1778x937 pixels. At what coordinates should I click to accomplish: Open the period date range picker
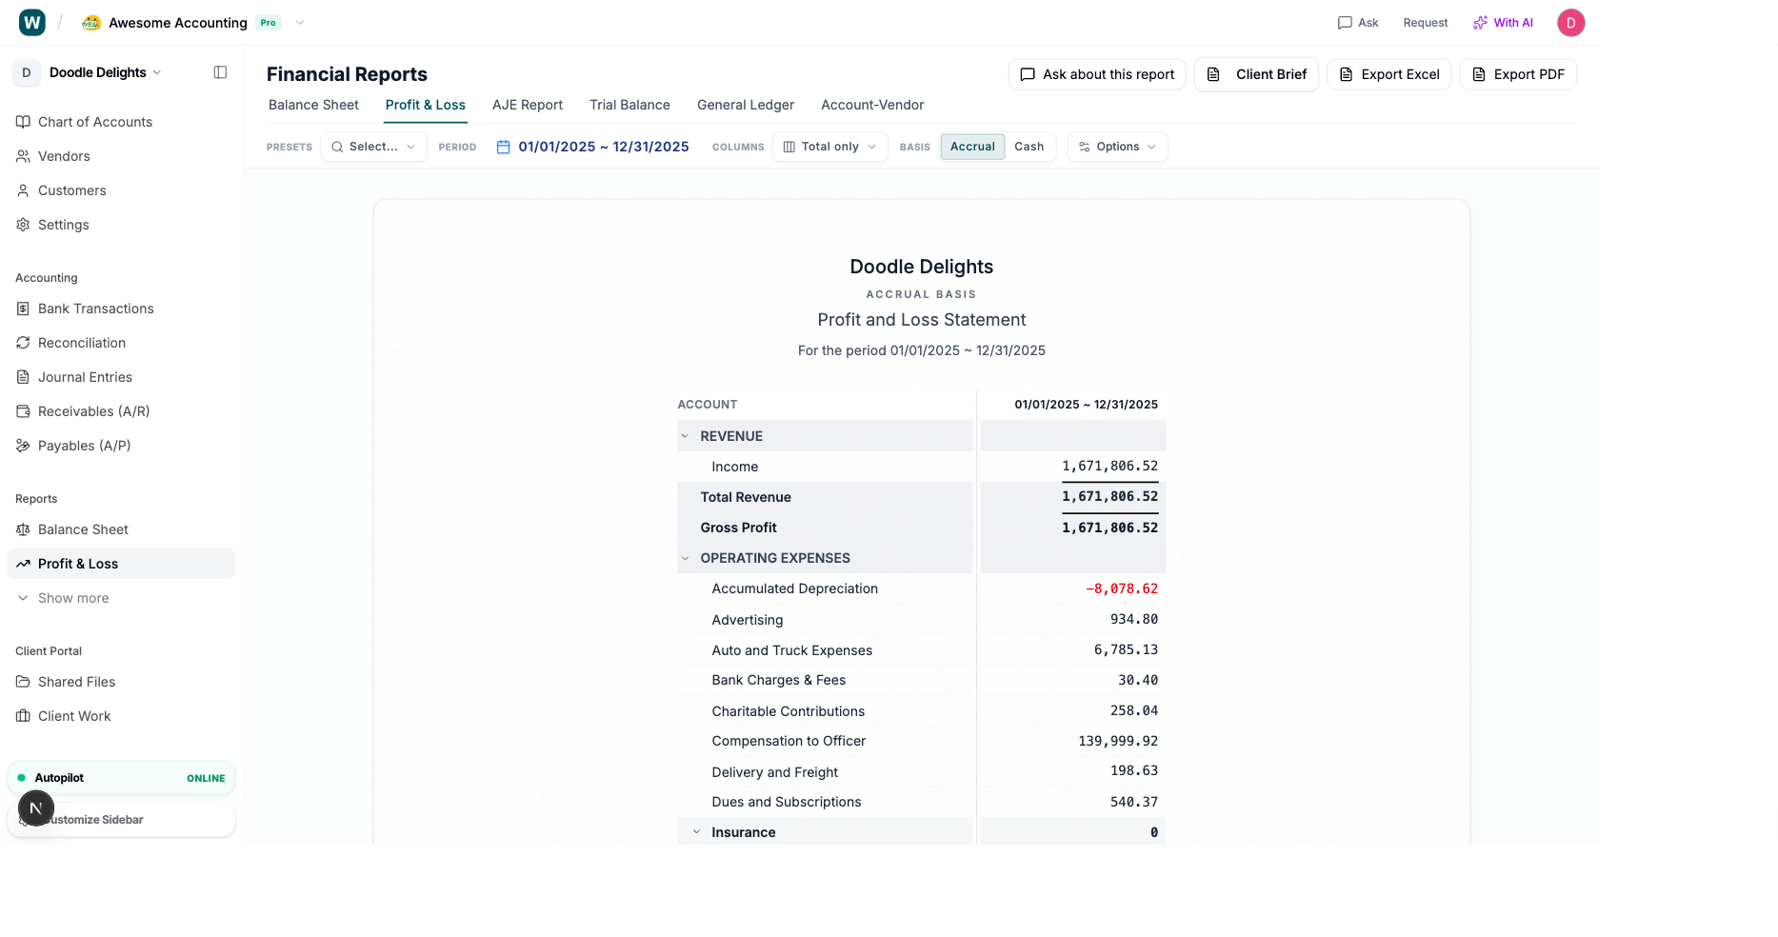point(592,147)
